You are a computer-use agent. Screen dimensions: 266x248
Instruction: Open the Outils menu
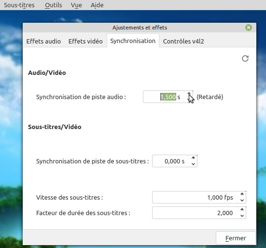53,5
